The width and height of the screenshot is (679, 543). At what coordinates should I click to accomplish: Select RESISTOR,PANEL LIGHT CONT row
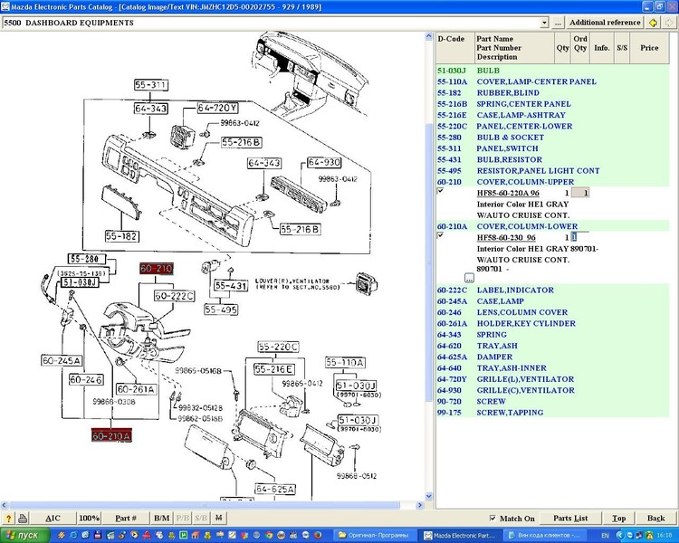click(x=552, y=171)
